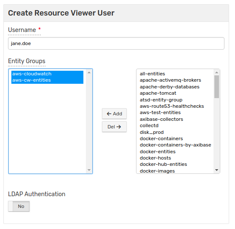The width and height of the screenshot is (235, 229).
Task: Select docker-containers-by-axibase entity group
Action: click(x=175, y=145)
